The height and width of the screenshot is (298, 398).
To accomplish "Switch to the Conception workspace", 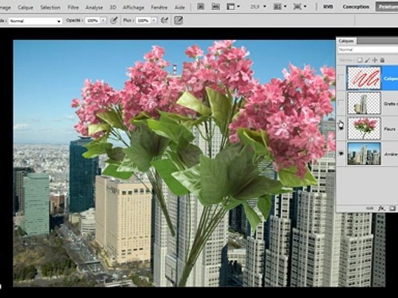I will tap(356, 7).
